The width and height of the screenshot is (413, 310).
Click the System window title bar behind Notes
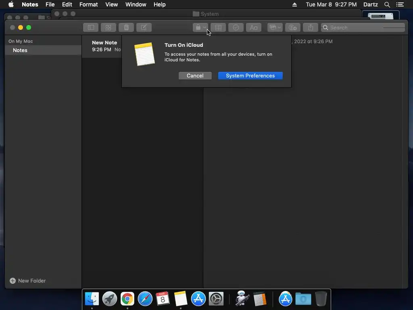tap(206, 14)
